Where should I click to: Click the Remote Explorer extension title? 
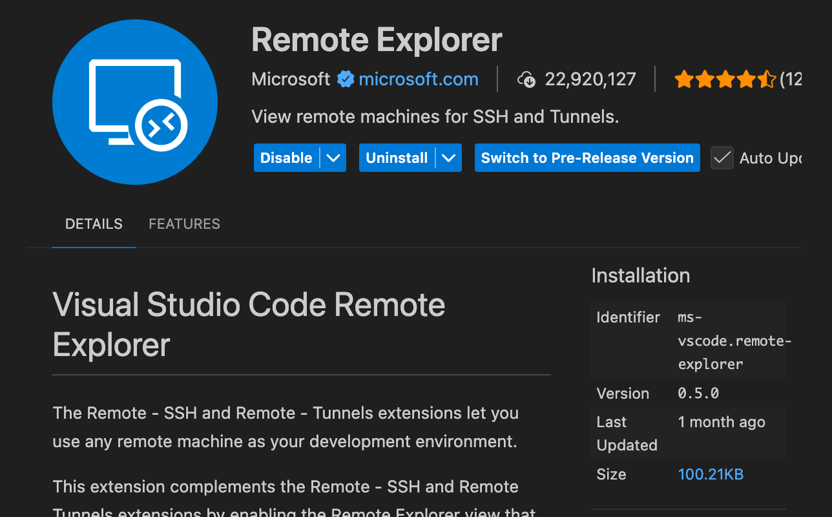377,40
